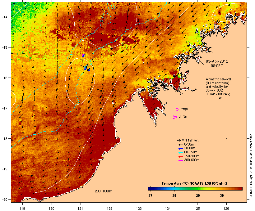This screenshot has height=211, width=255.
Task: Click the green section of the temperature colorbar
Action: point(193,189)
